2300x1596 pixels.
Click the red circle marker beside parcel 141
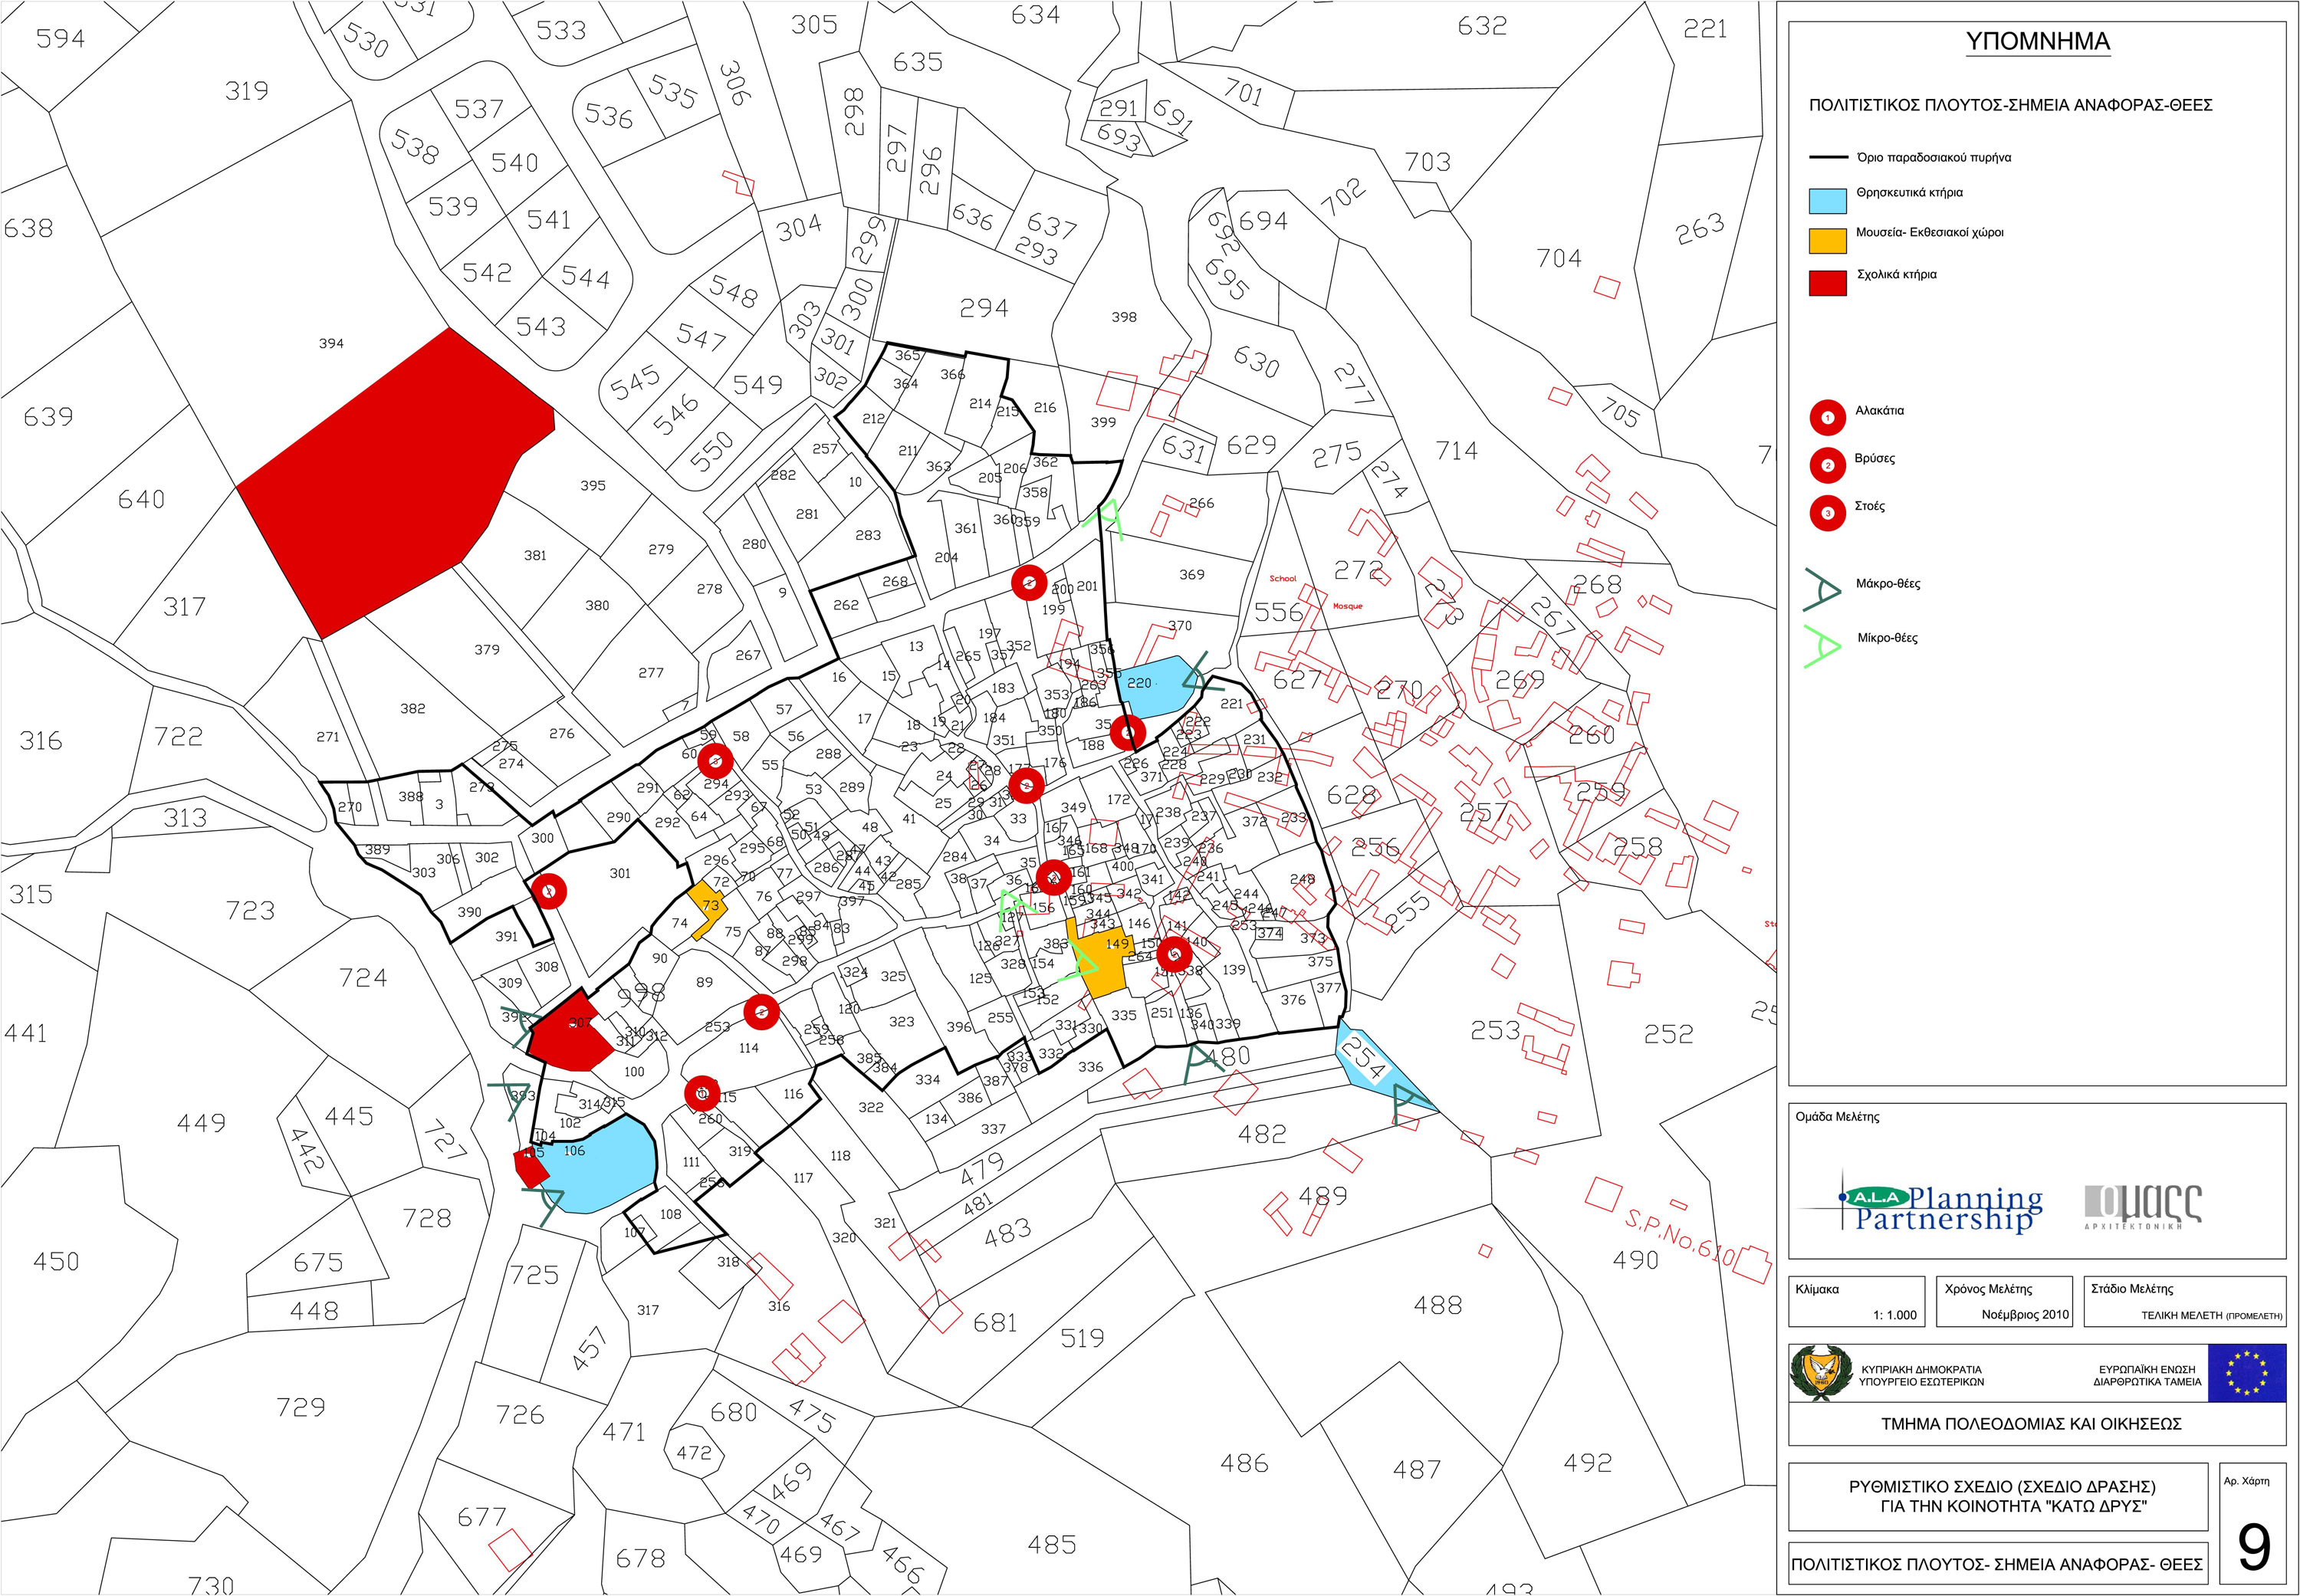1175,954
